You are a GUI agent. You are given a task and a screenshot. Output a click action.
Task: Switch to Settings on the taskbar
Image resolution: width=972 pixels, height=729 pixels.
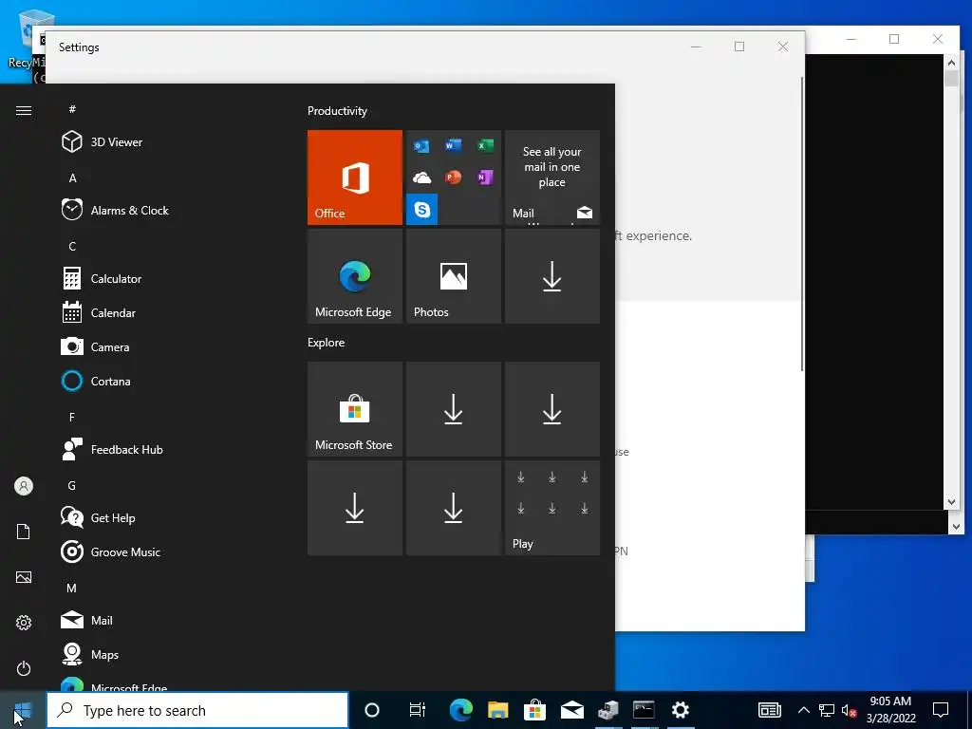click(x=681, y=710)
